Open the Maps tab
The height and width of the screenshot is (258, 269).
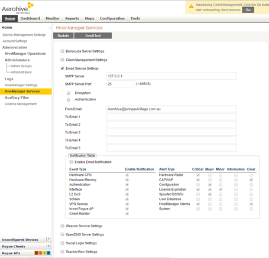click(89, 18)
